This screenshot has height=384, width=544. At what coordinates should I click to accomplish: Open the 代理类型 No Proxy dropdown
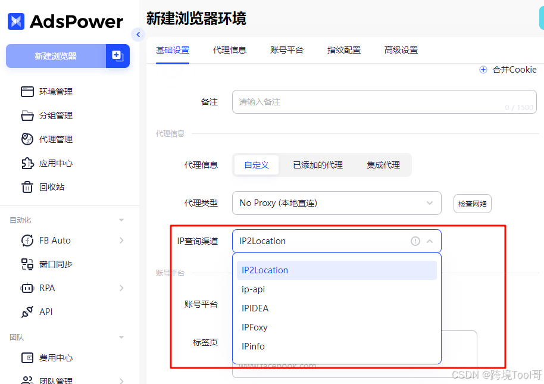coord(336,203)
